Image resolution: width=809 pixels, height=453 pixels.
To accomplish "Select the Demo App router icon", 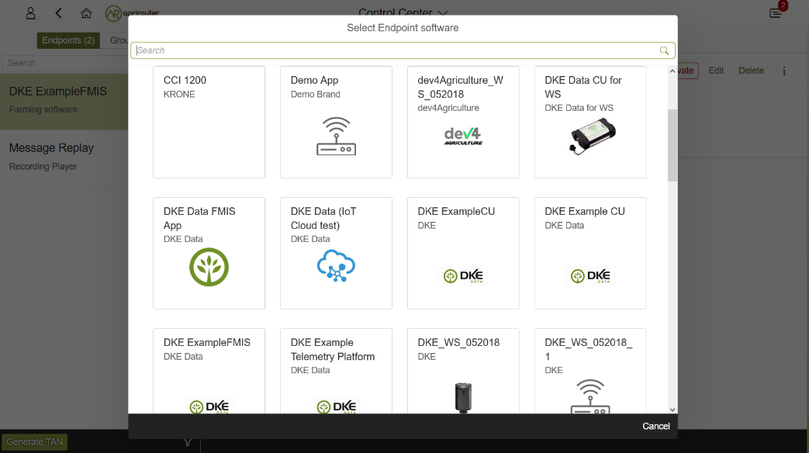I will pyautogui.click(x=336, y=137).
